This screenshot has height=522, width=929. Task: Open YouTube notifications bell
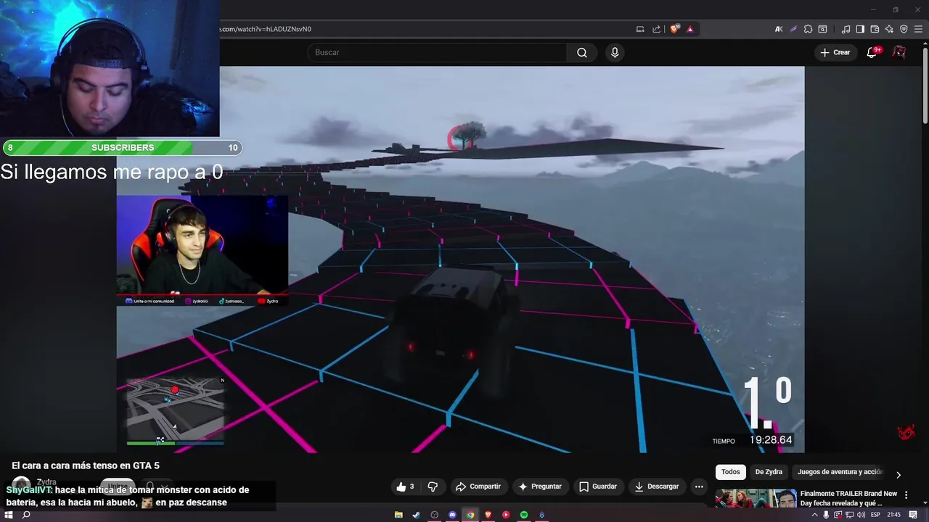(872, 52)
